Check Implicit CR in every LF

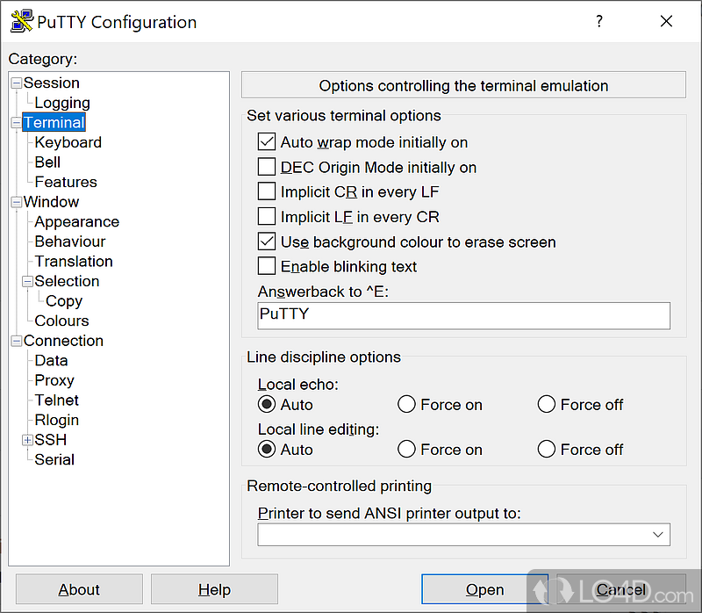[267, 191]
